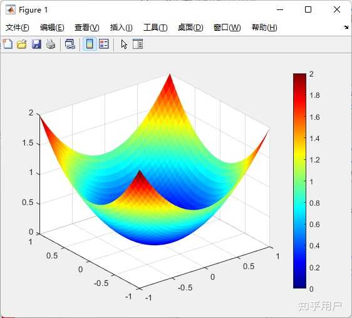Open the 编辑(E) menu
Screen dimensions: 352x318
tap(52, 28)
